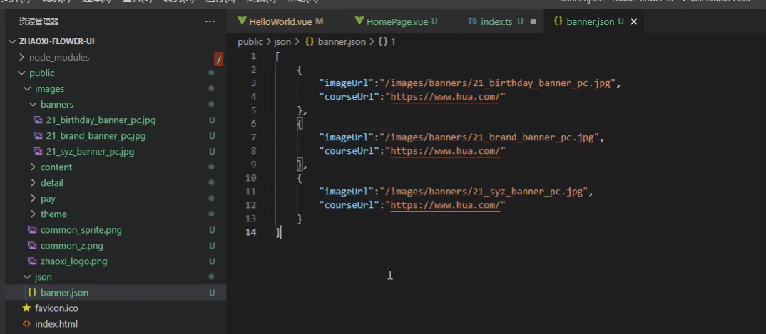Click image icon of common_sprite.png

pos(32,229)
